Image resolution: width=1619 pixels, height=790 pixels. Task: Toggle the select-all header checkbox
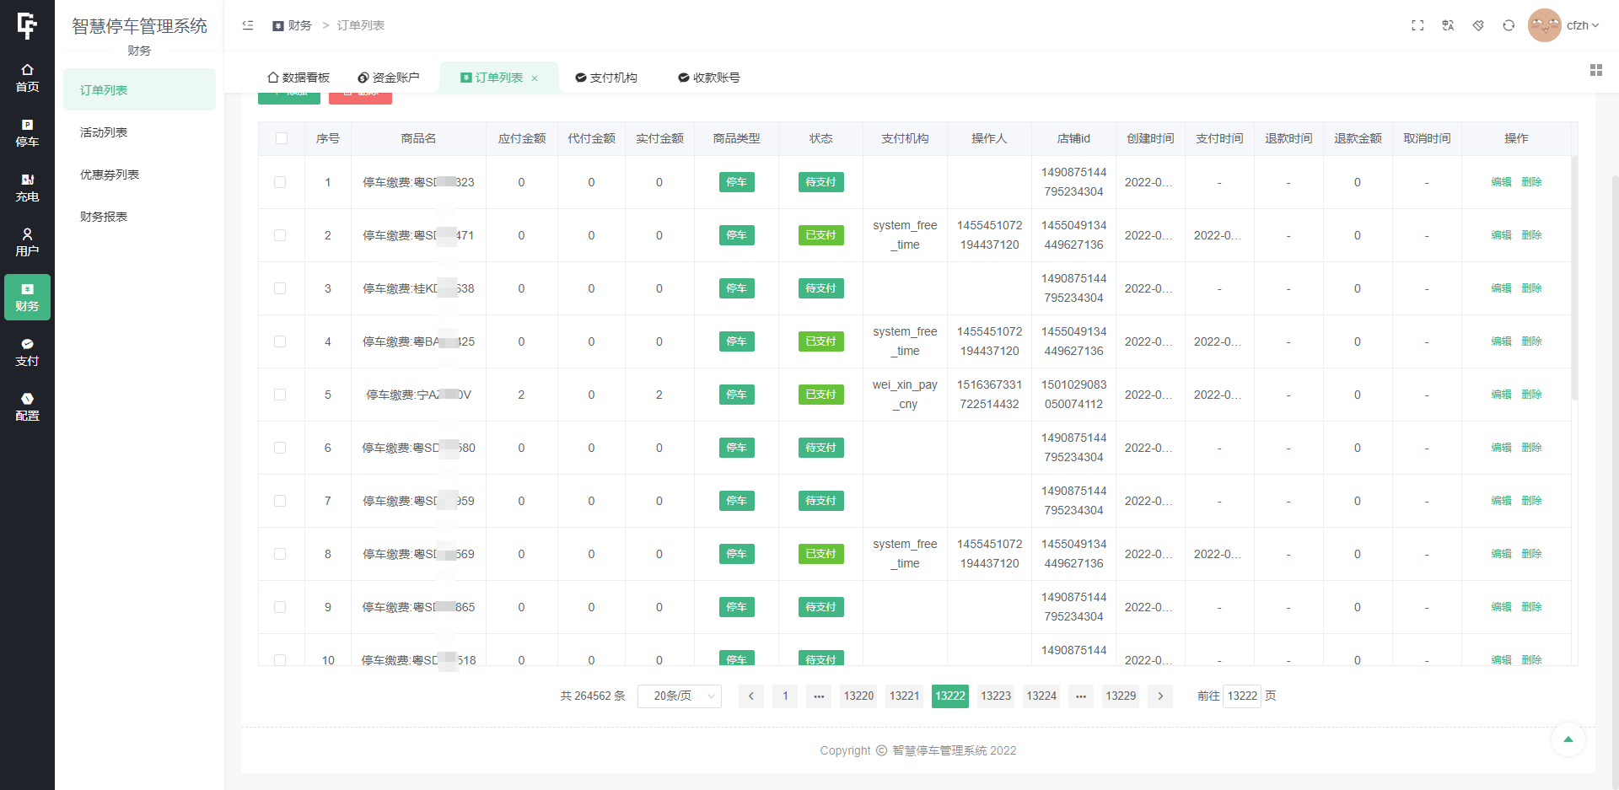coord(282,138)
